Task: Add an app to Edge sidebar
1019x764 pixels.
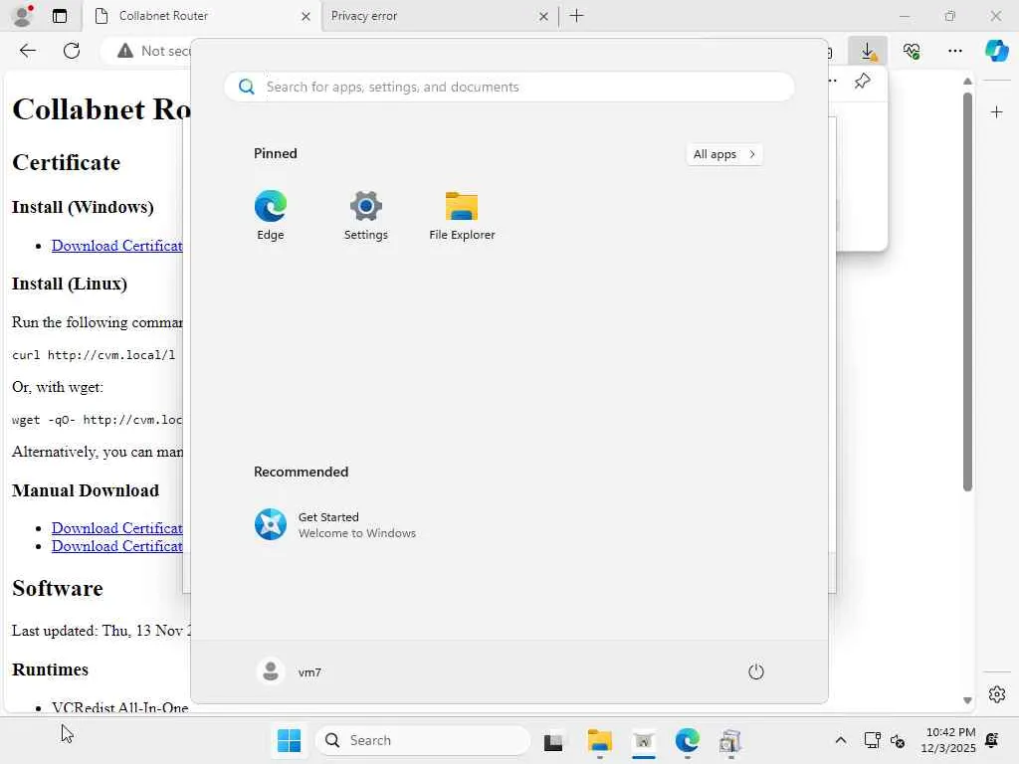Action: pos(996,112)
